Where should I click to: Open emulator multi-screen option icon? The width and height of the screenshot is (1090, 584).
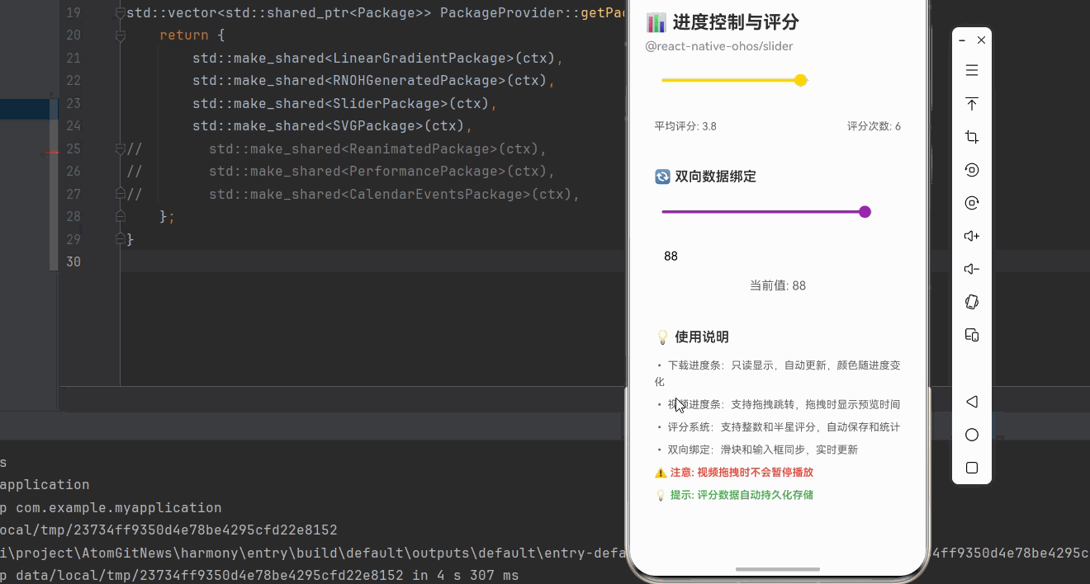click(972, 335)
